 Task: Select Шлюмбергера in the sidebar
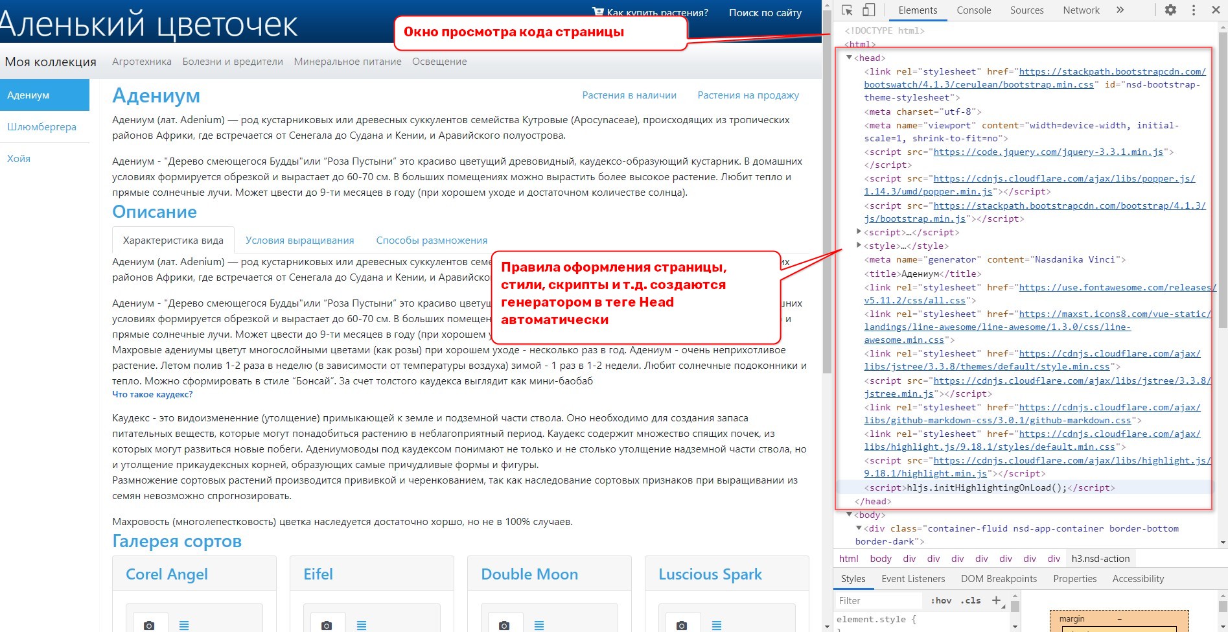[x=41, y=127]
